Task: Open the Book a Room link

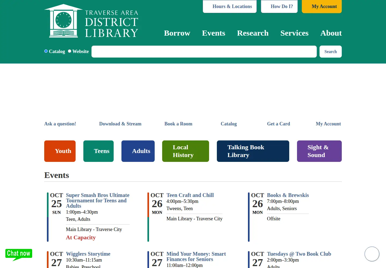Action: point(178,124)
